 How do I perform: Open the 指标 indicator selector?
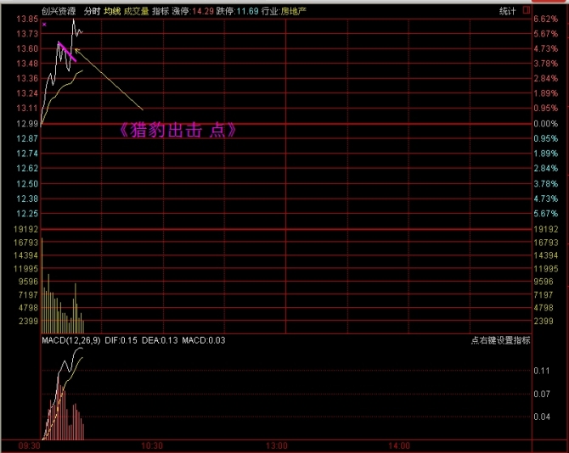160,11
